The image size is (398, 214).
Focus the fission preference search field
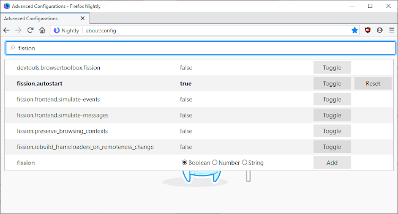(x=201, y=48)
